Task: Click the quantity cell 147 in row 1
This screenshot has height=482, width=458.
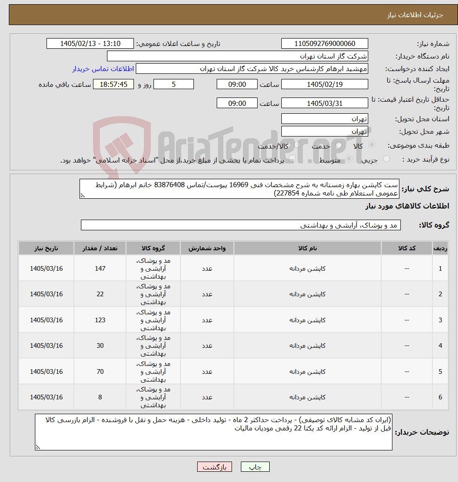Action: 100,268
